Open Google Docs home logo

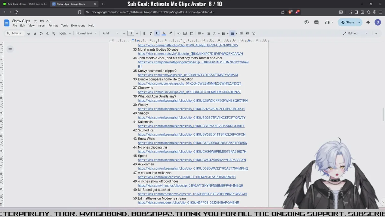pyautogui.click(x=7, y=23)
